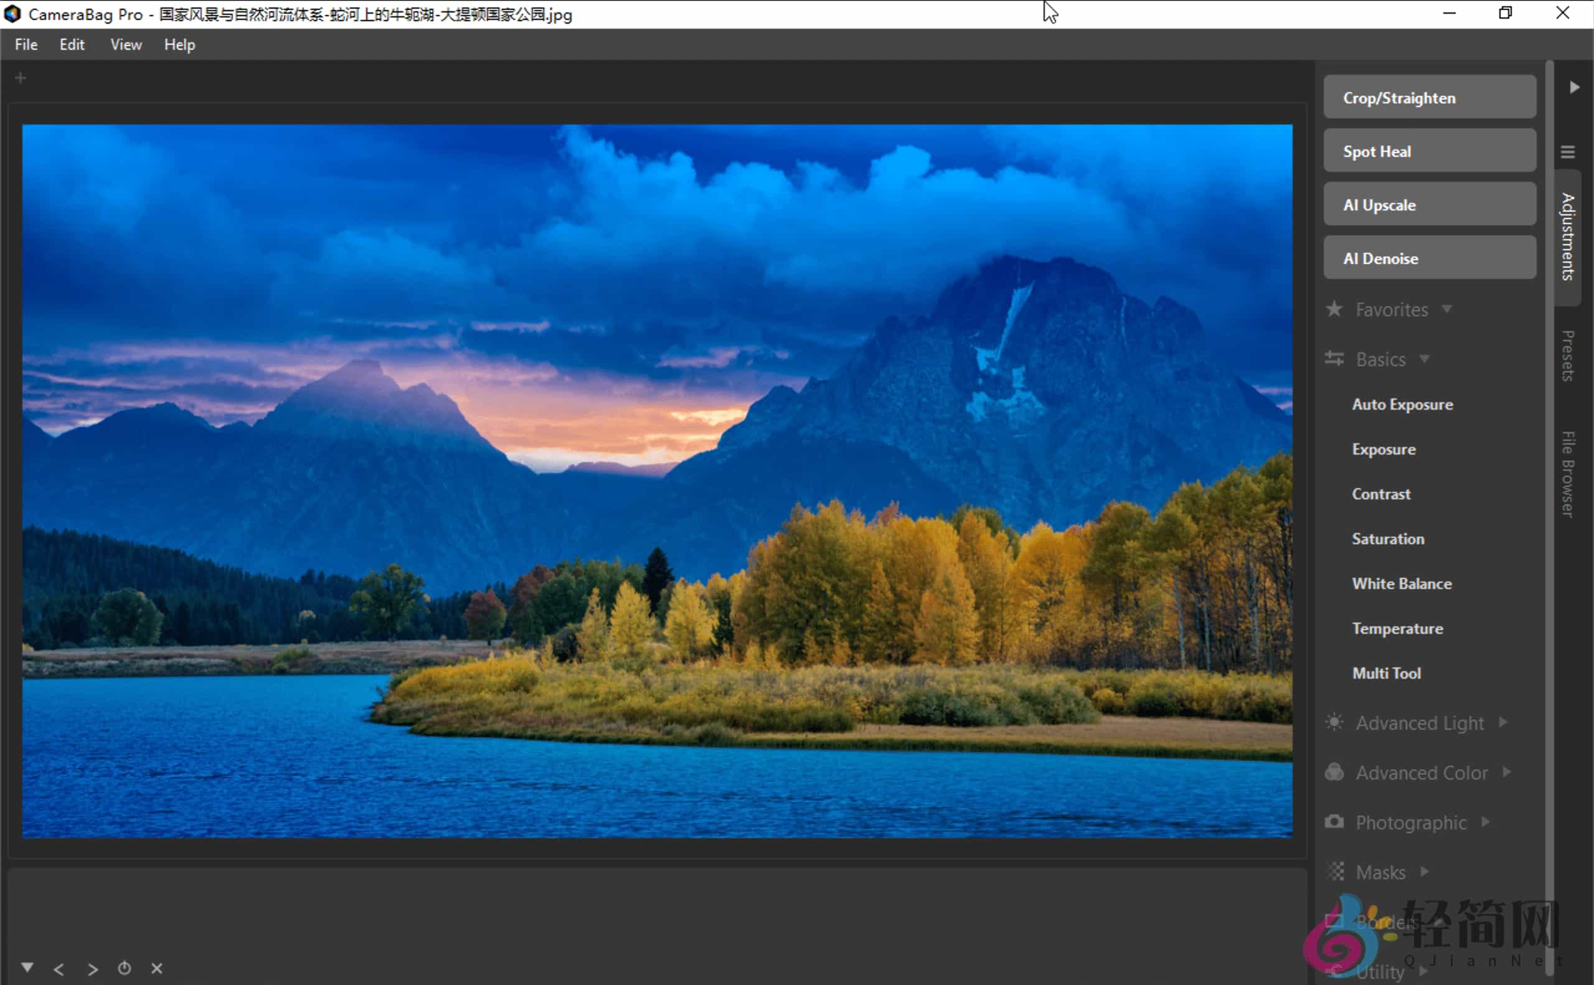
Task: Toggle adjustments power icon in the bottom tray
Action: (125, 969)
